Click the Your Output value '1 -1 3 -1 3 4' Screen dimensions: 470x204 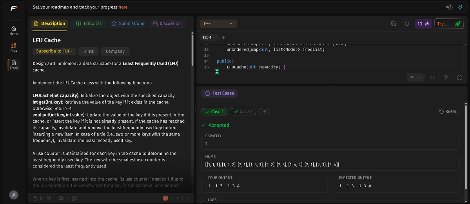click(x=224, y=186)
